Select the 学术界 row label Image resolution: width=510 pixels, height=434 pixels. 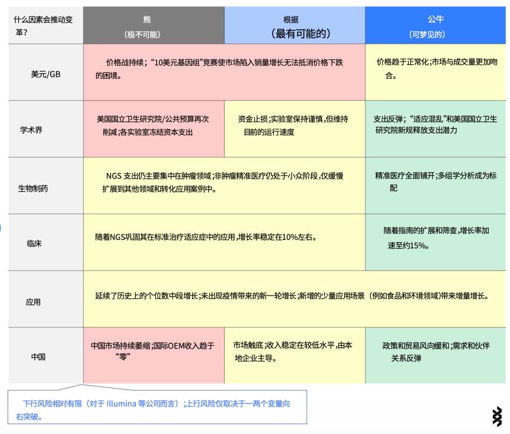[x=46, y=129]
